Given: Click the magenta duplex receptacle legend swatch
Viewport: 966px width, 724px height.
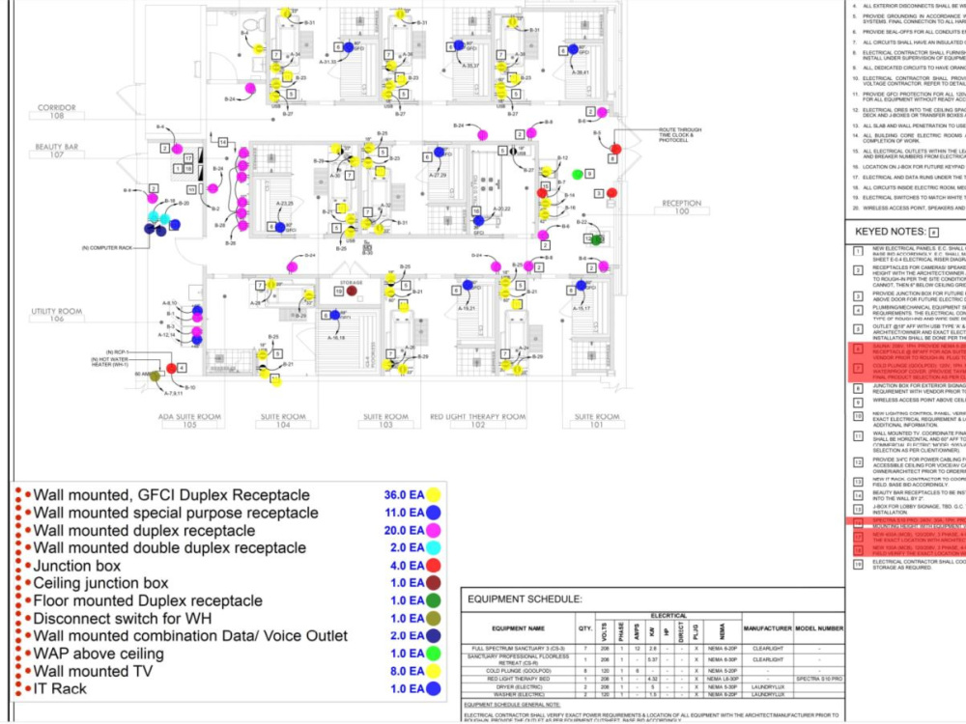Looking at the screenshot, I should (434, 530).
